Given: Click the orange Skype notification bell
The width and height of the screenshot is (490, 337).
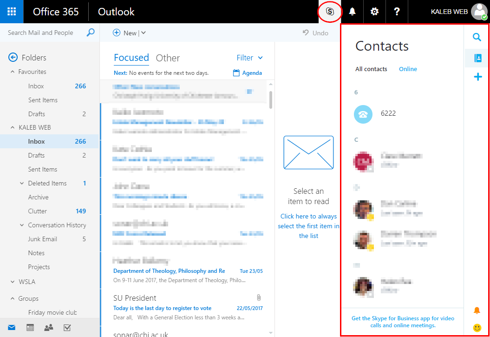Looking at the screenshot, I should [x=477, y=310].
